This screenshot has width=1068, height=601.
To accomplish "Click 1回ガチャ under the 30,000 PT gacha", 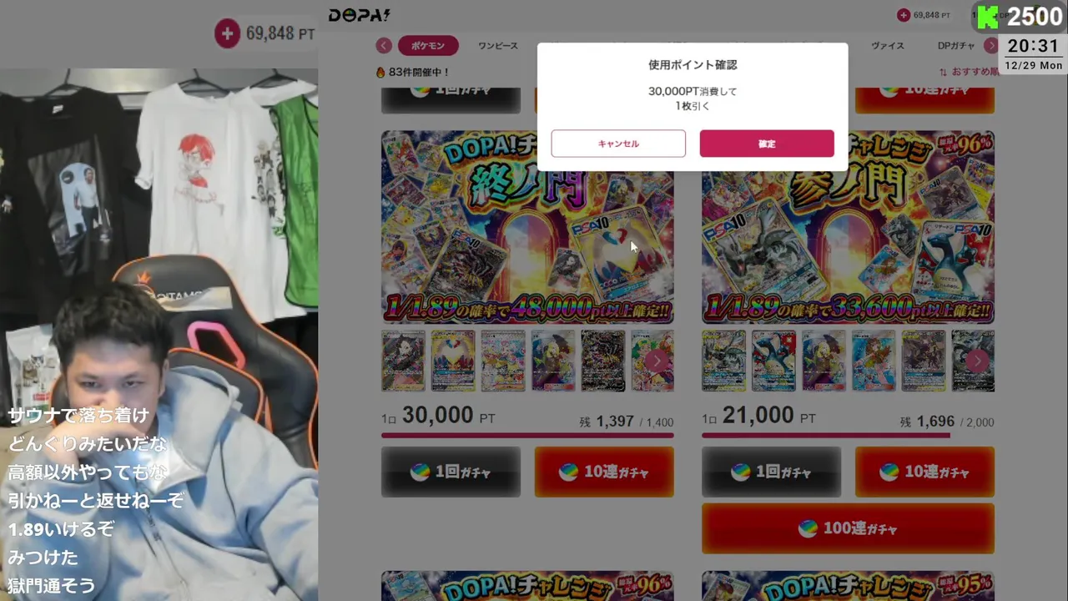I will [451, 472].
